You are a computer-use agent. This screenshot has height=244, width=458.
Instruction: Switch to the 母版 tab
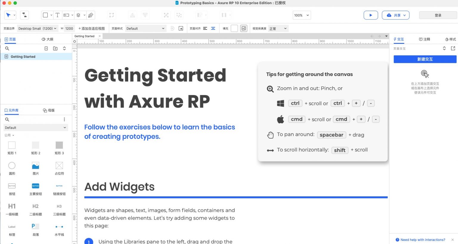point(49,110)
